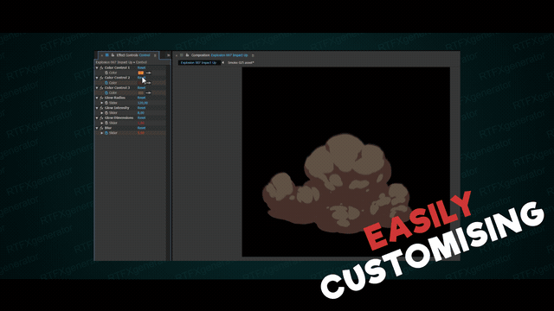Open the Effect Controls panel menu
The image size is (554, 311).
(x=155, y=55)
